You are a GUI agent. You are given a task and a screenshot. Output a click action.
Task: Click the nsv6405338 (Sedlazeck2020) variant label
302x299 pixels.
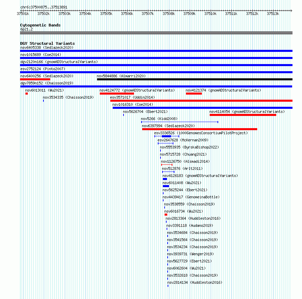tap(47, 47)
